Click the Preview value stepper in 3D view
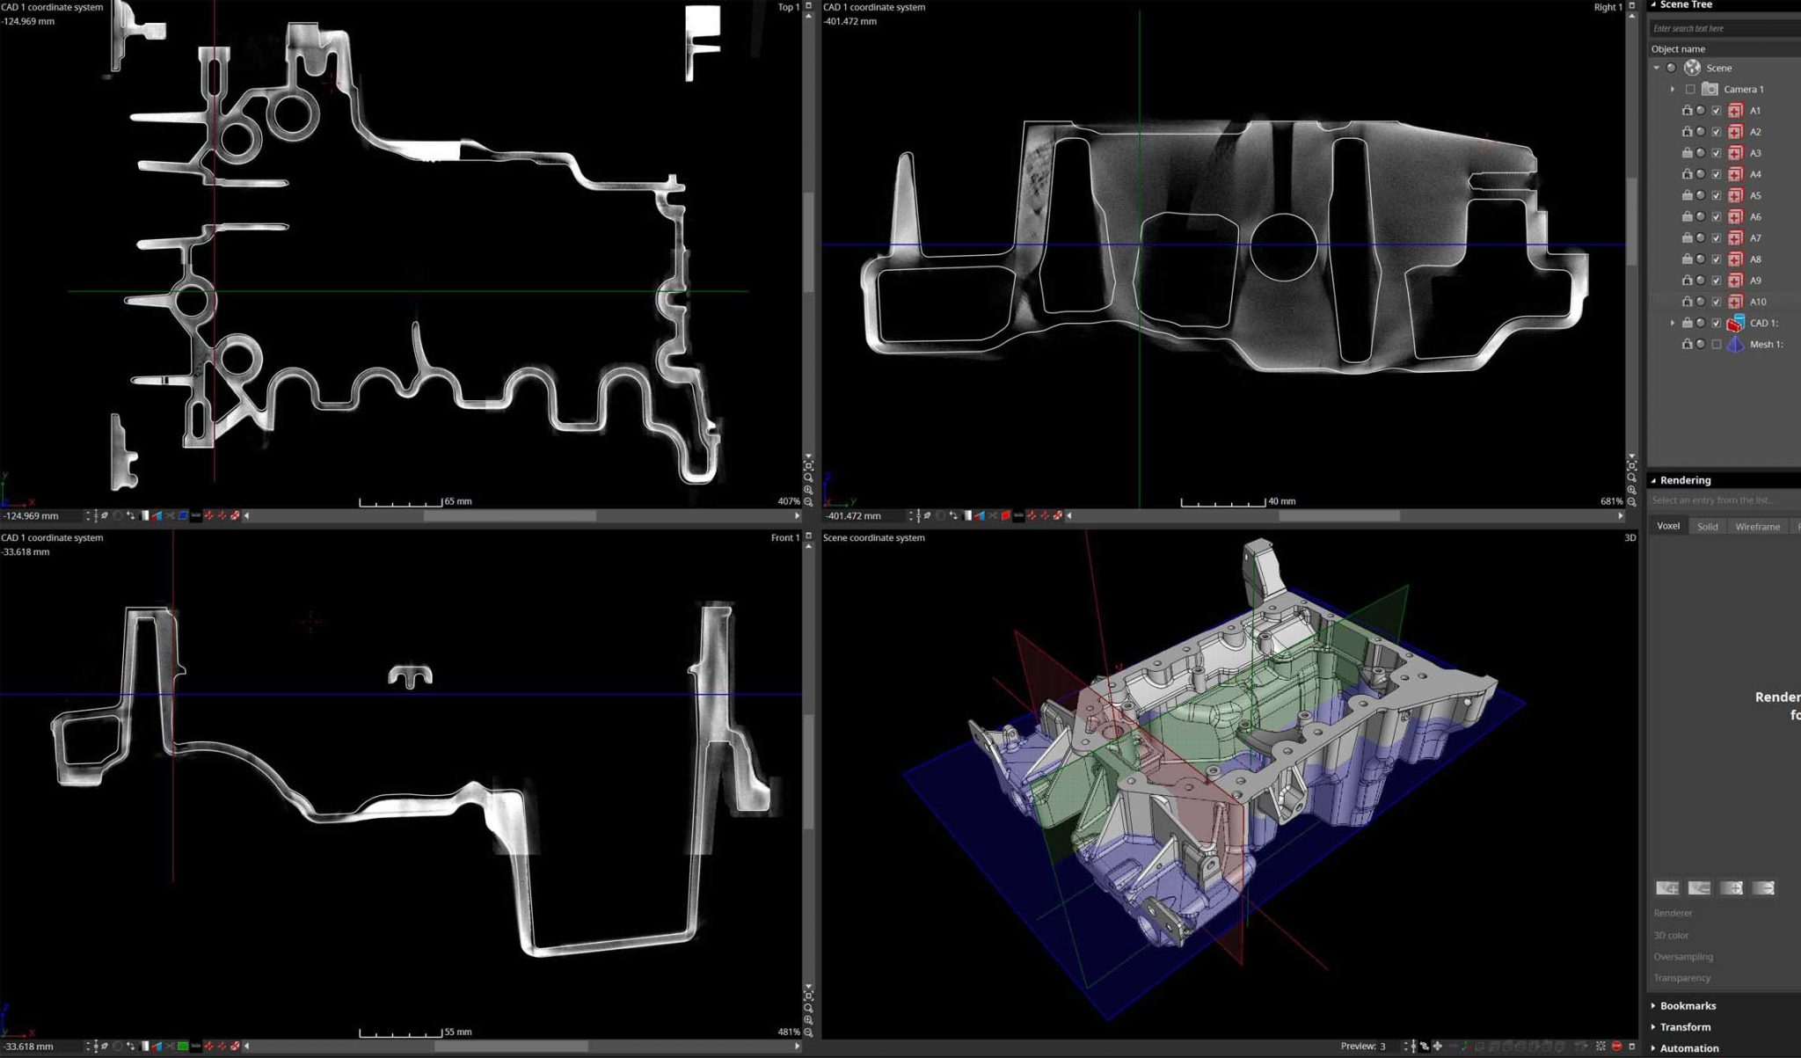 pos(1405,1047)
